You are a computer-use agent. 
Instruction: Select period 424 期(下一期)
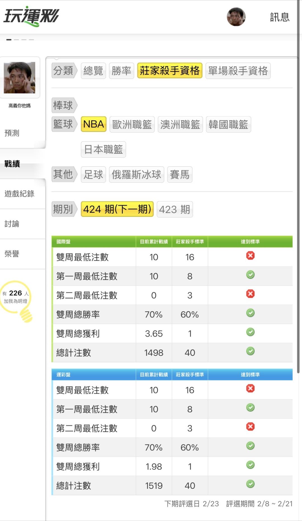117,209
